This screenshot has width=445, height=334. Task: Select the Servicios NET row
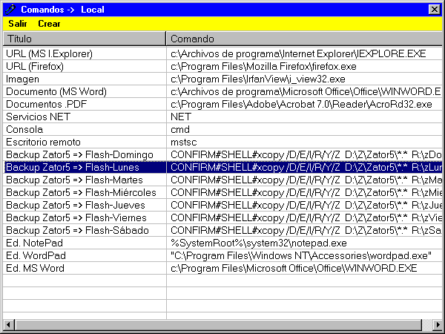[x=36, y=117]
